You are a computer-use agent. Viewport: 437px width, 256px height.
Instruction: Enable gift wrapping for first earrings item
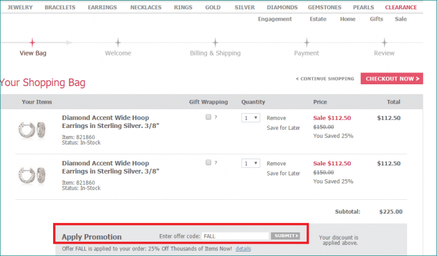208,117
